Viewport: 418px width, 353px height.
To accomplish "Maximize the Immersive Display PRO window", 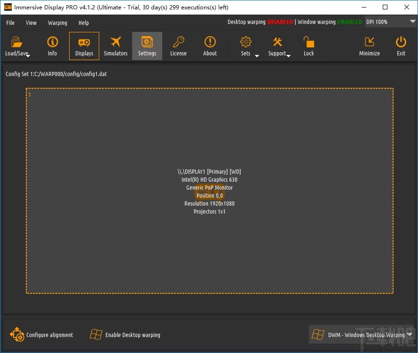I will [385, 7].
